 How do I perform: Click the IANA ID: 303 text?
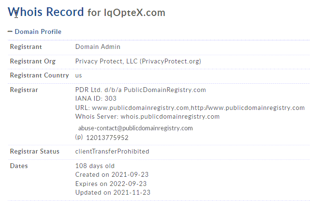pos(96,98)
